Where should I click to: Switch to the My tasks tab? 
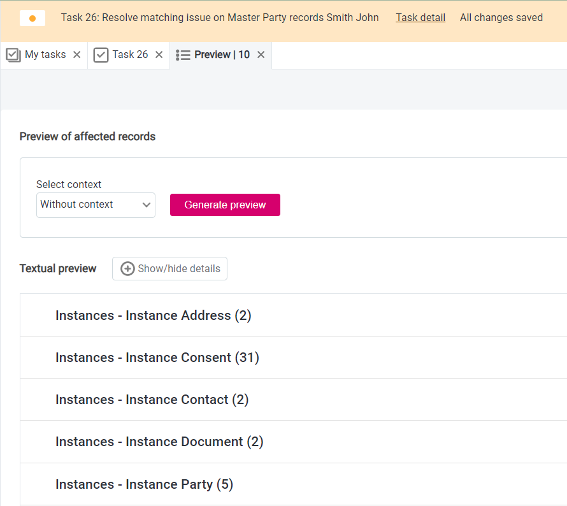point(45,55)
